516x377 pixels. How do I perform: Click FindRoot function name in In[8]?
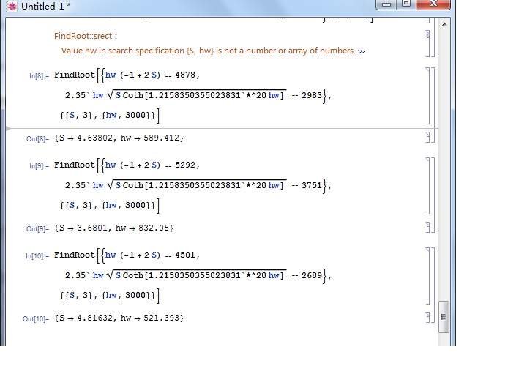coord(75,75)
